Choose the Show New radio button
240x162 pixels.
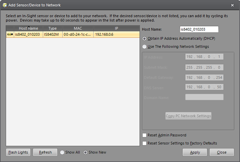coord(86,152)
